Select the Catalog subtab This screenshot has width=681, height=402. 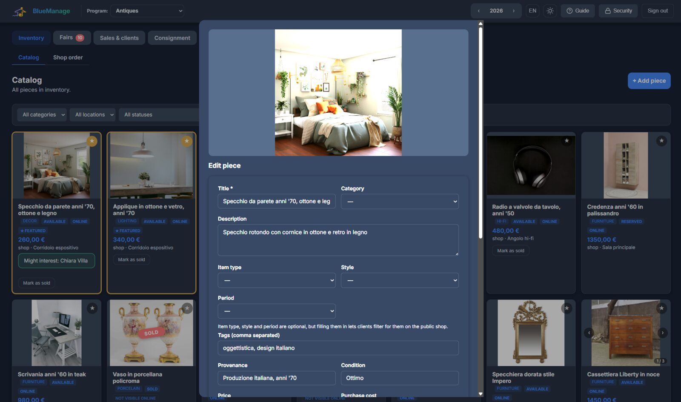(x=29, y=57)
